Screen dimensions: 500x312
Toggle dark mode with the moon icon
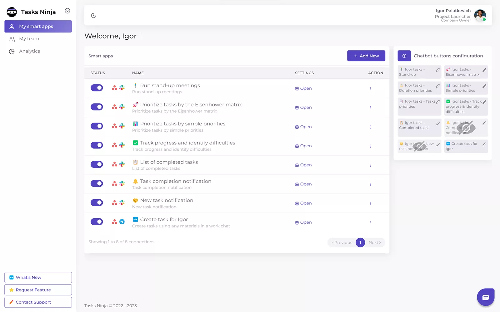93,16
